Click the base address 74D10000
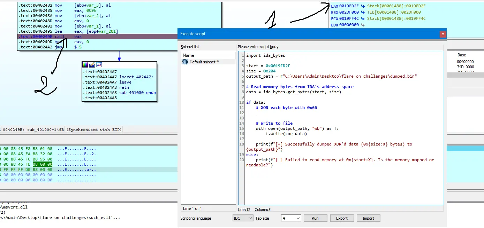Image resolution: width=484 pixels, height=228 pixels. [466, 67]
